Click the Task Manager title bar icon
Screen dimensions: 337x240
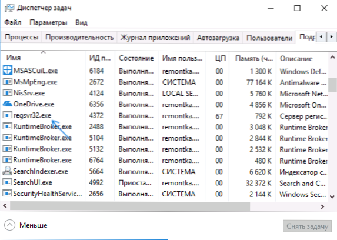pyautogui.click(x=9, y=8)
